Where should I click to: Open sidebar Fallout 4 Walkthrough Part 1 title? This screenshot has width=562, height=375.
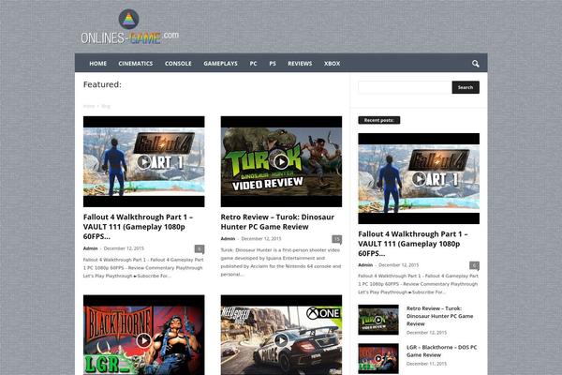point(413,244)
